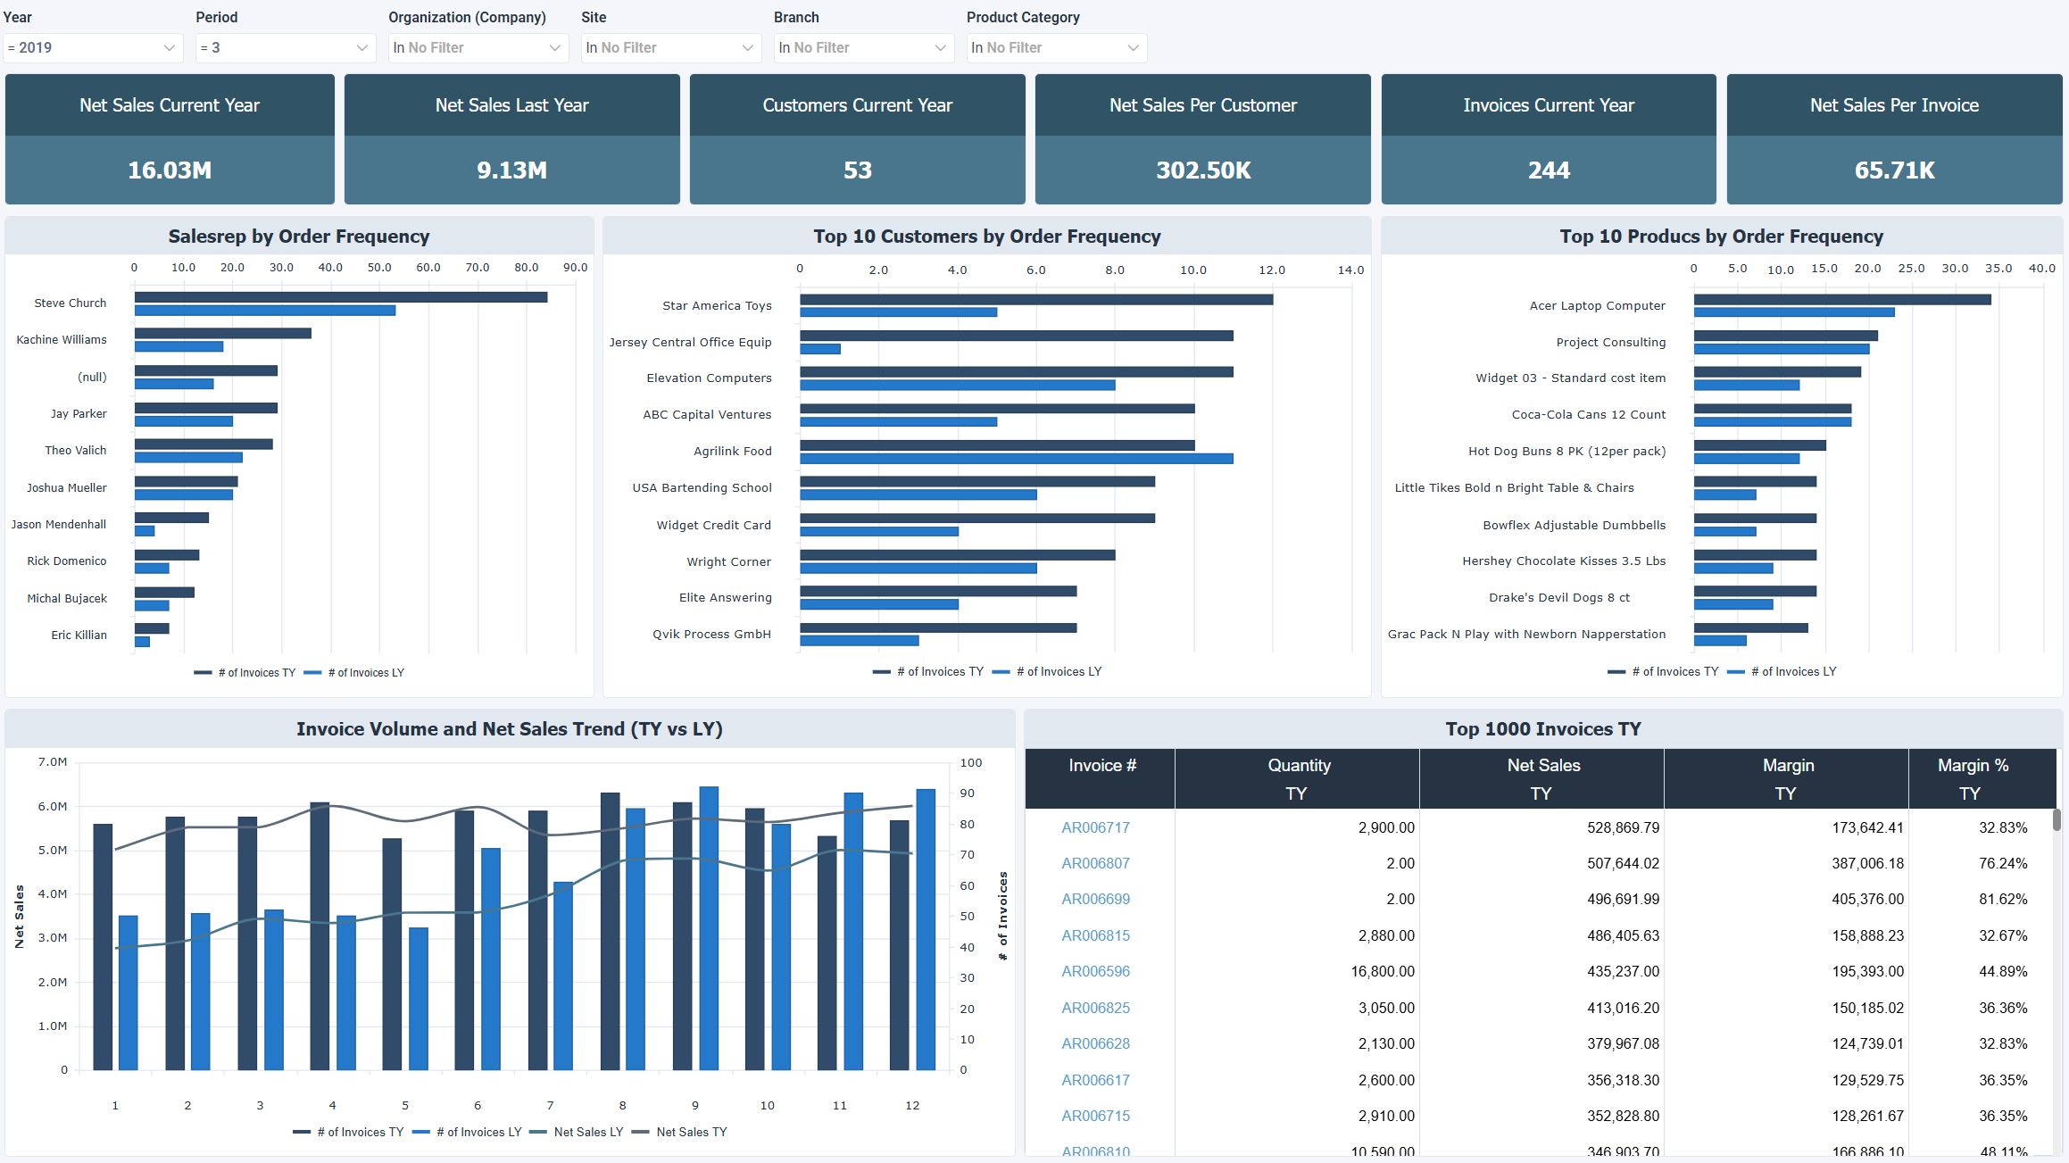
Task: Open invoice AR006717 link
Action: click(x=1095, y=827)
